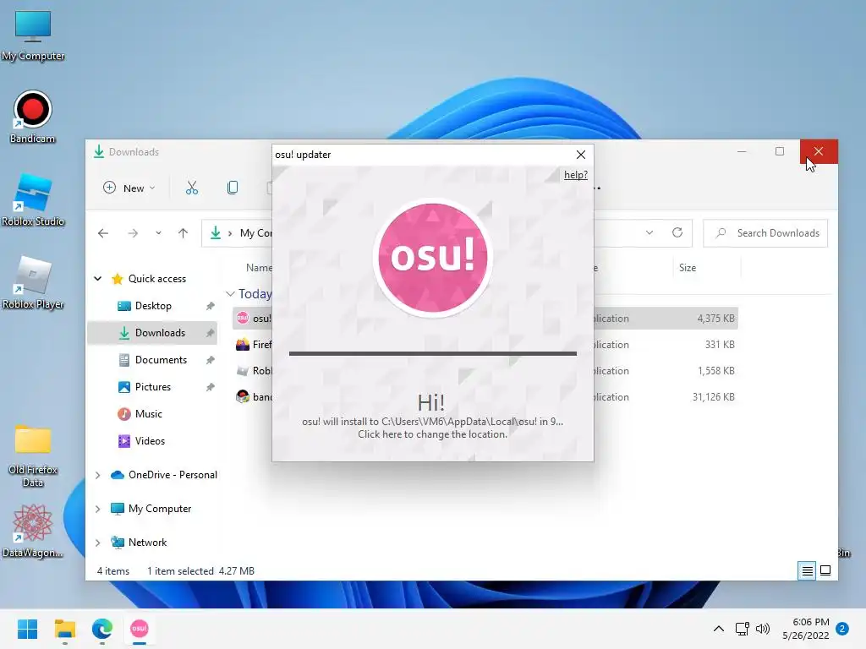Open recent locations dropdown chevron
Screen dimensions: 866x649
(x=158, y=233)
